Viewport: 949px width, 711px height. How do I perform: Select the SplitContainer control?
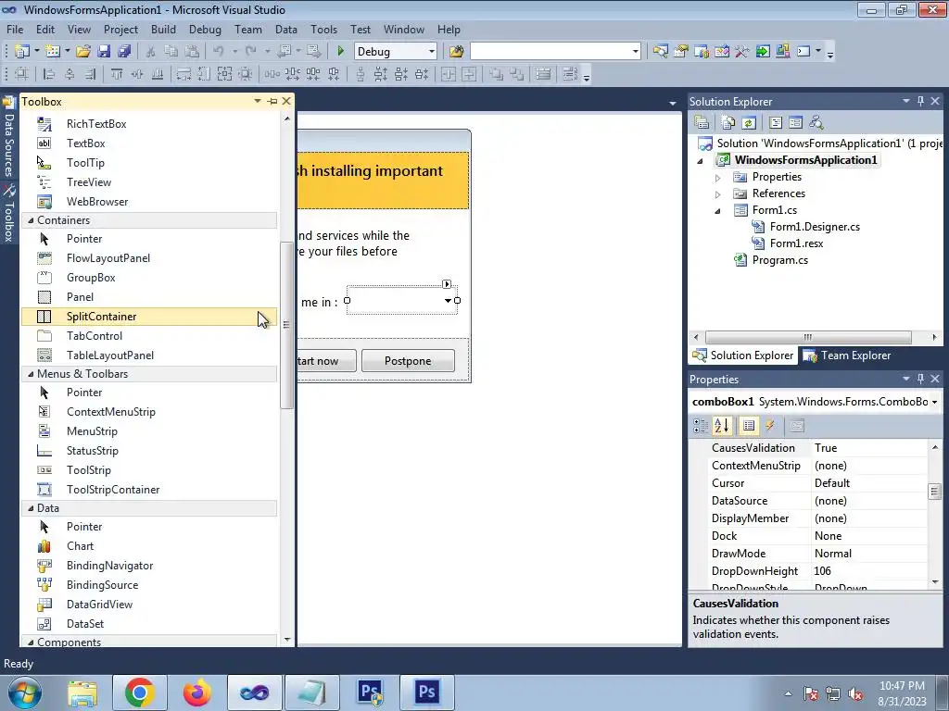149,317
